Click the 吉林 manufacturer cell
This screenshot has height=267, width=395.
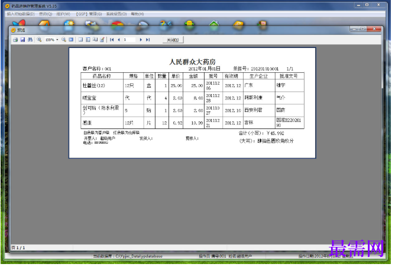[x=259, y=123]
